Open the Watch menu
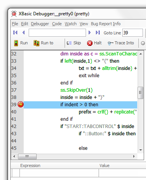This screenshot has height=180, width=146. click(71, 24)
